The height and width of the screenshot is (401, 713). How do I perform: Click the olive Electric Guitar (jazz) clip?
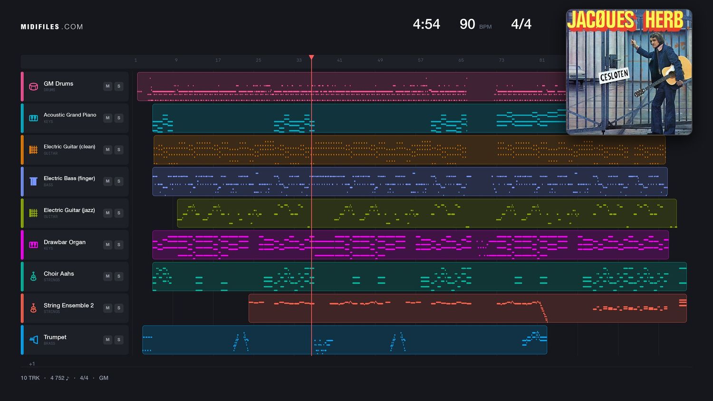[x=427, y=213]
